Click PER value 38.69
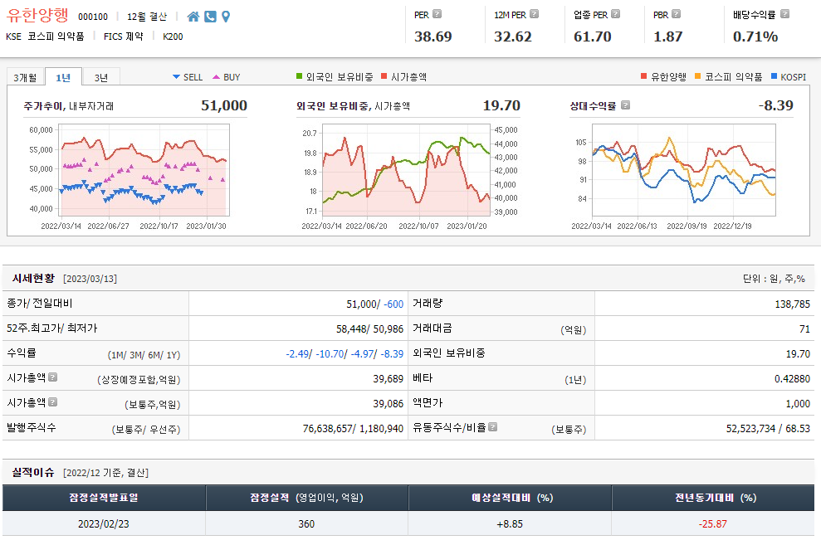The width and height of the screenshot is (821, 545). [433, 36]
